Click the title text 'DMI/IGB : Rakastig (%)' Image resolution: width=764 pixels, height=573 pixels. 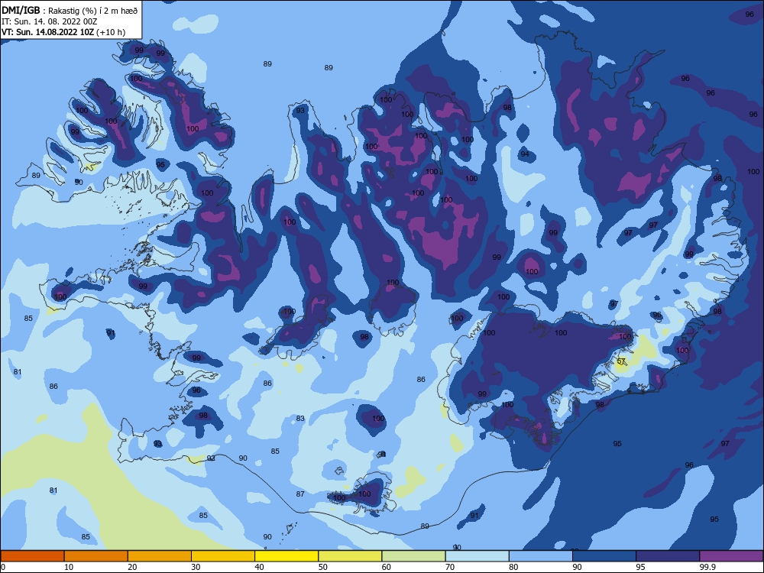click(x=50, y=10)
